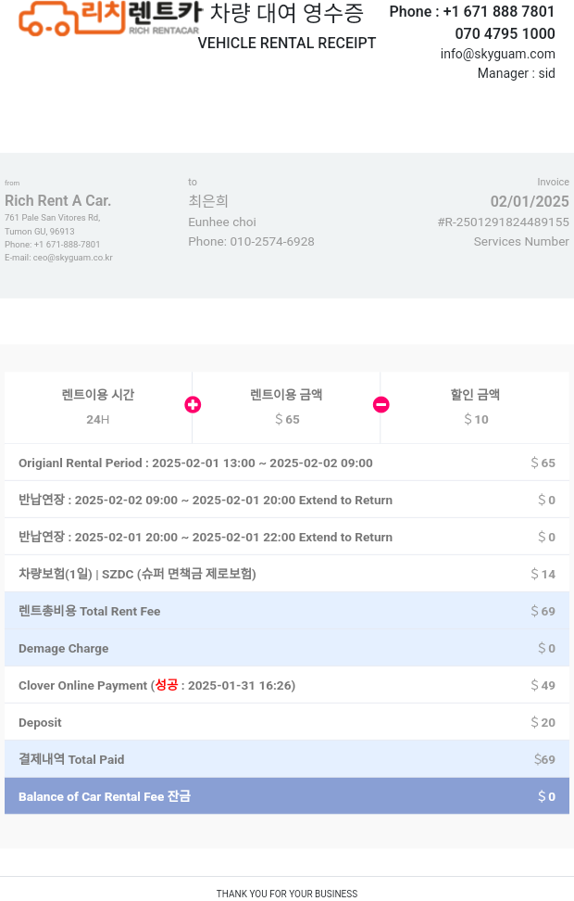Click the 070 4795 1000 phone number
Image resolution: width=574 pixels, height=901 pixels.
pyautogui.click(x=505, y=33)
